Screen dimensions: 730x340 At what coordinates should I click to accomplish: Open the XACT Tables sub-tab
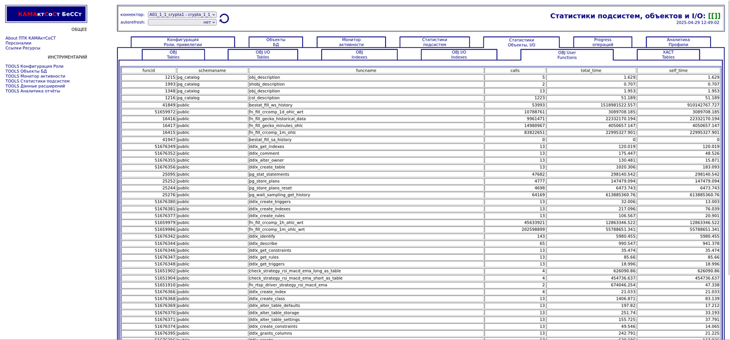[668, 55]
